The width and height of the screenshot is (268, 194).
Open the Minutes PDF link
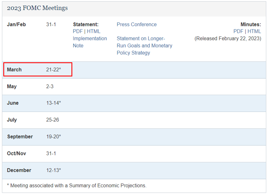tap(238, 32)
